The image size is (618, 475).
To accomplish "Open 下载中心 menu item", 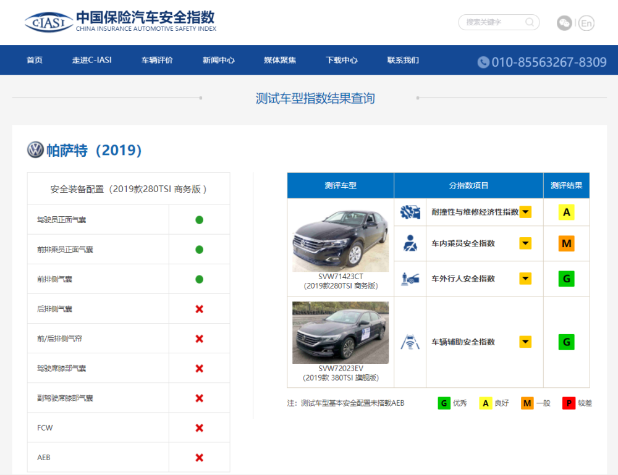I will point(341,60).
